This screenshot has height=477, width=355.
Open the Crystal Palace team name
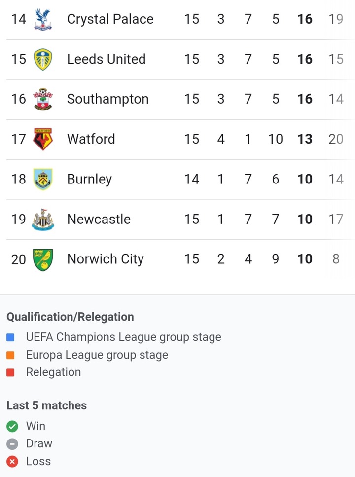[110, 19]
